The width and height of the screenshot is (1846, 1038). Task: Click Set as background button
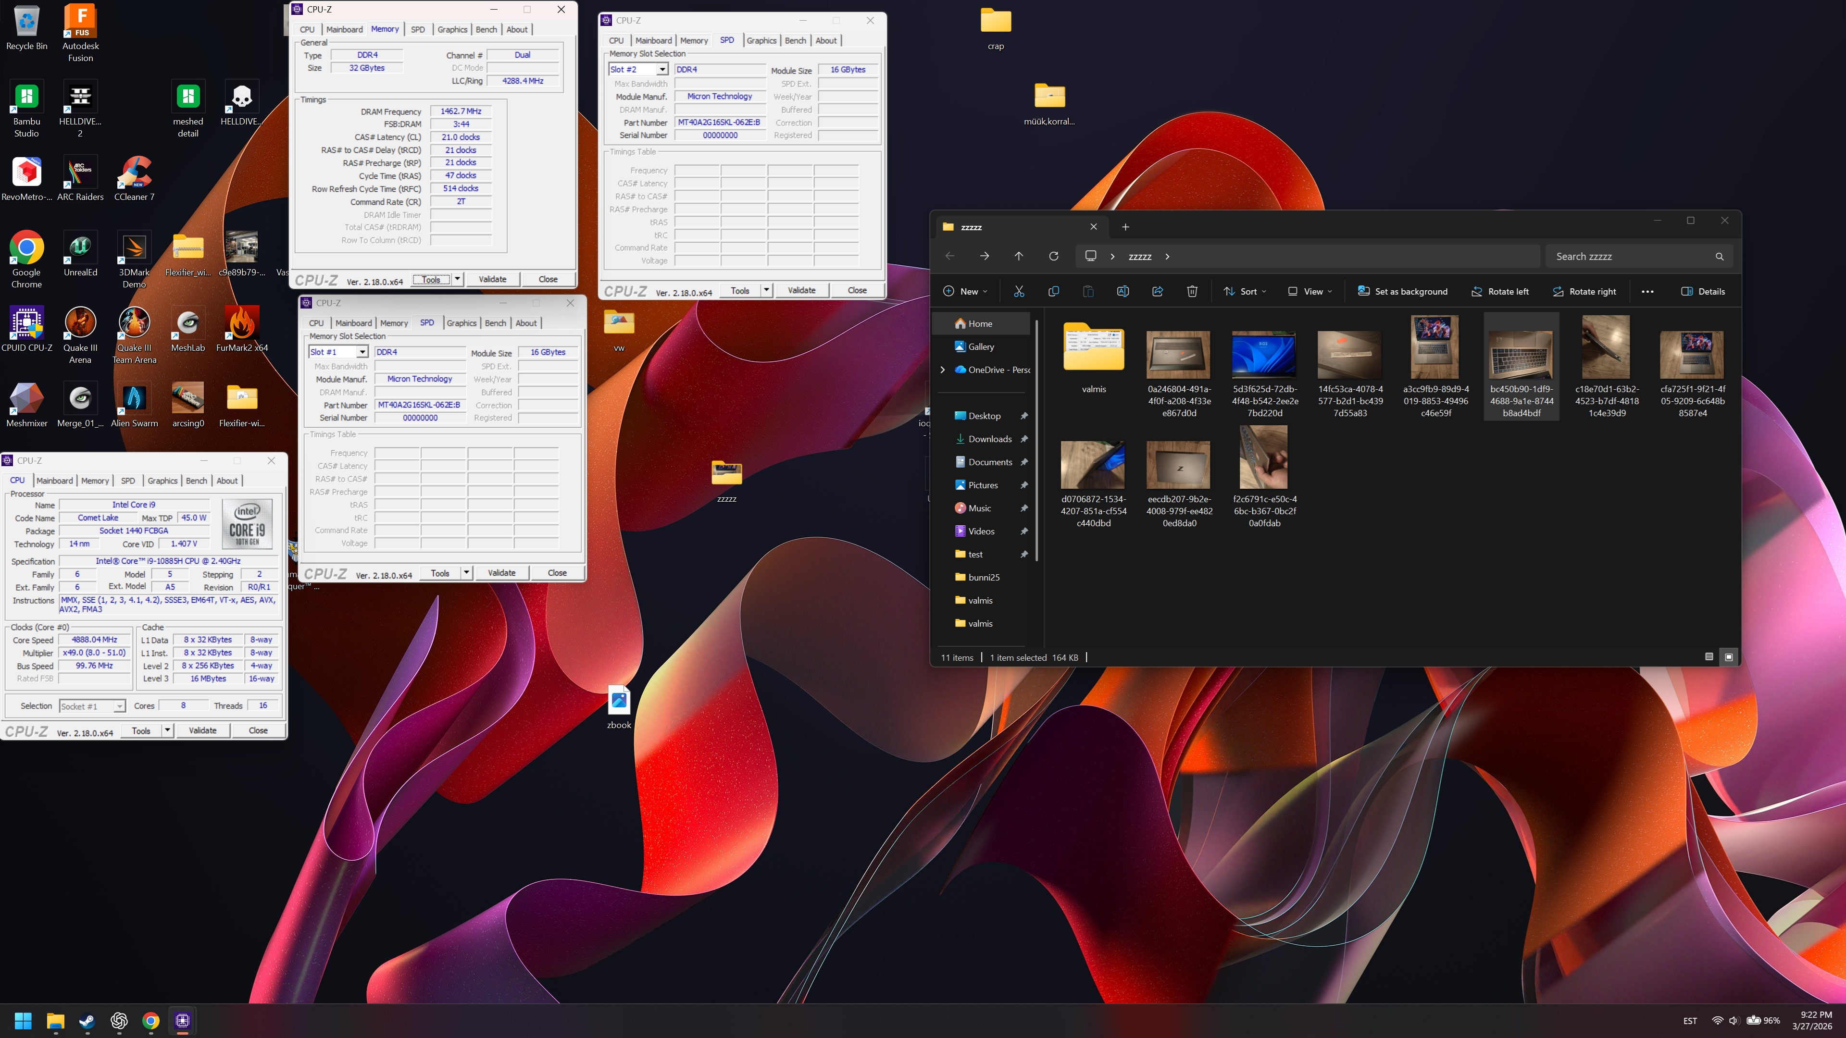pyautogui.click(x=1402, y=291)
